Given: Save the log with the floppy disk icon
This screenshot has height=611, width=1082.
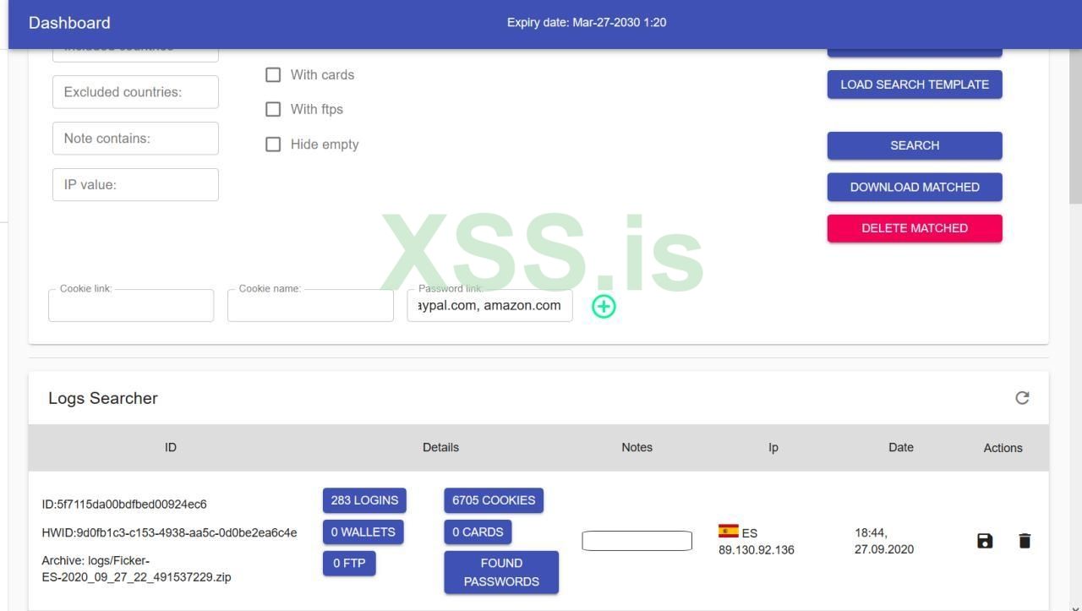Looking at the screenshot, I should pos(985,541).
